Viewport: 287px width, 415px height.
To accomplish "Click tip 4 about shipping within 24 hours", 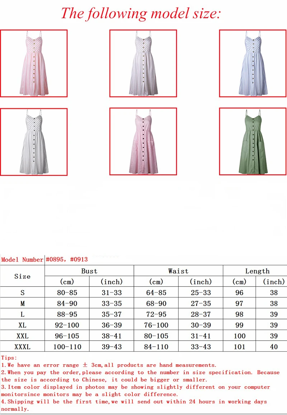I will click(134, 405).
